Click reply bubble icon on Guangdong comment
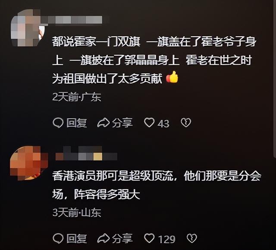 pos(58,123)
